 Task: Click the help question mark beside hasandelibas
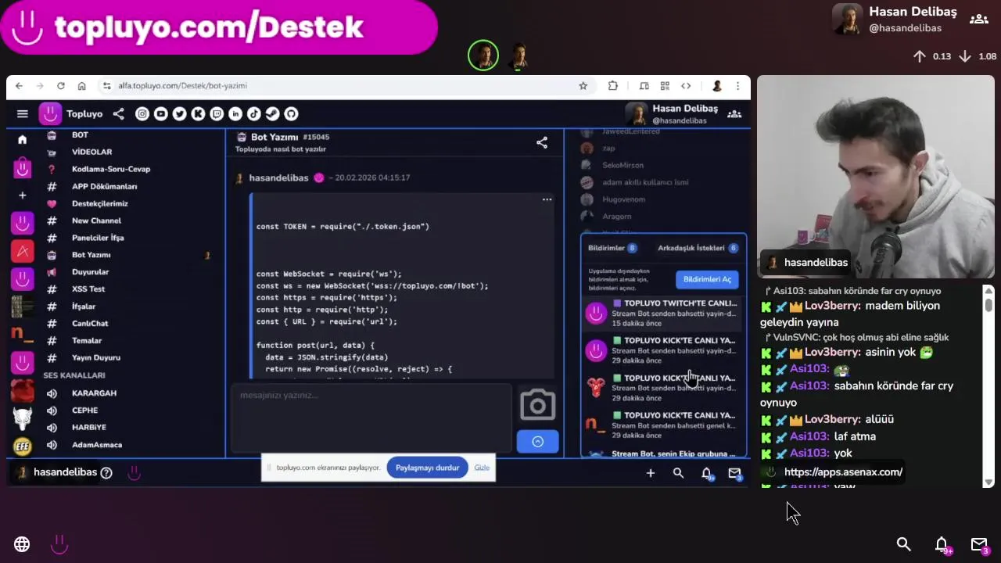(x=106, y=472)
